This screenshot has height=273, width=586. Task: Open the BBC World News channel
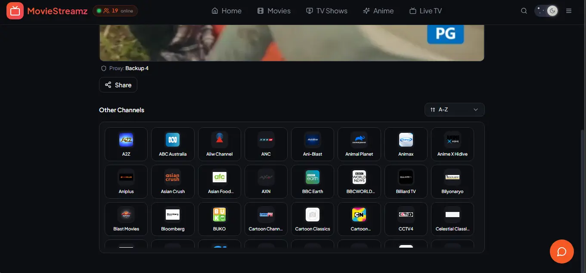coord(359,181)
